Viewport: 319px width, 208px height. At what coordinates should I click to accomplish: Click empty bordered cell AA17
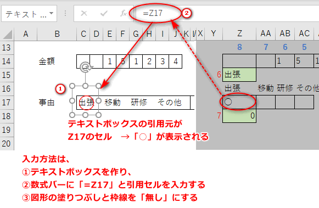coord(266,102)
